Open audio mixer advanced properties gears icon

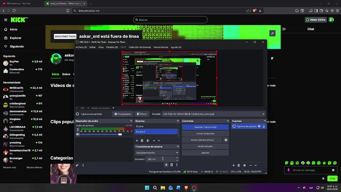tap(77, 165)
